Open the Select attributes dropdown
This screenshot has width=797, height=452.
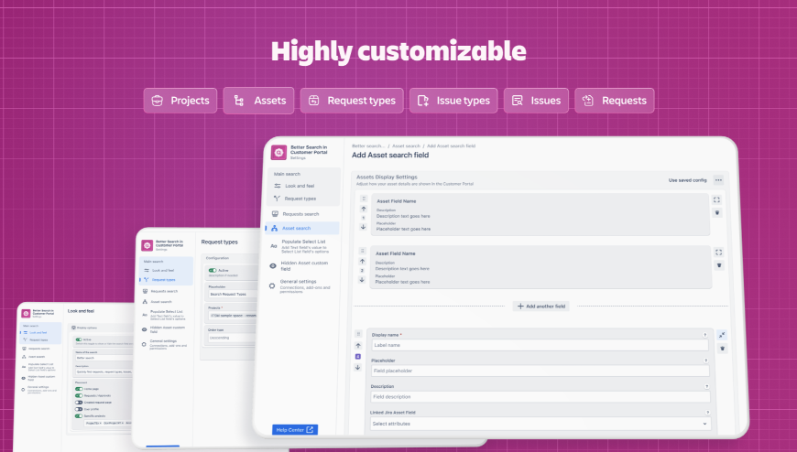pyautogui.click(x=540, y=424)
